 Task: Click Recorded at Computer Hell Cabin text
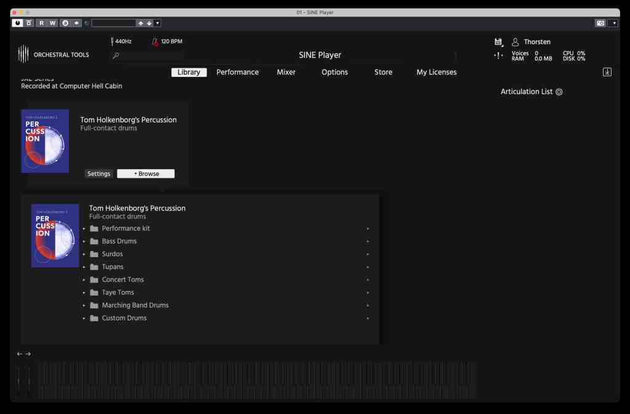pyautogui.click(x=71, y=86)
